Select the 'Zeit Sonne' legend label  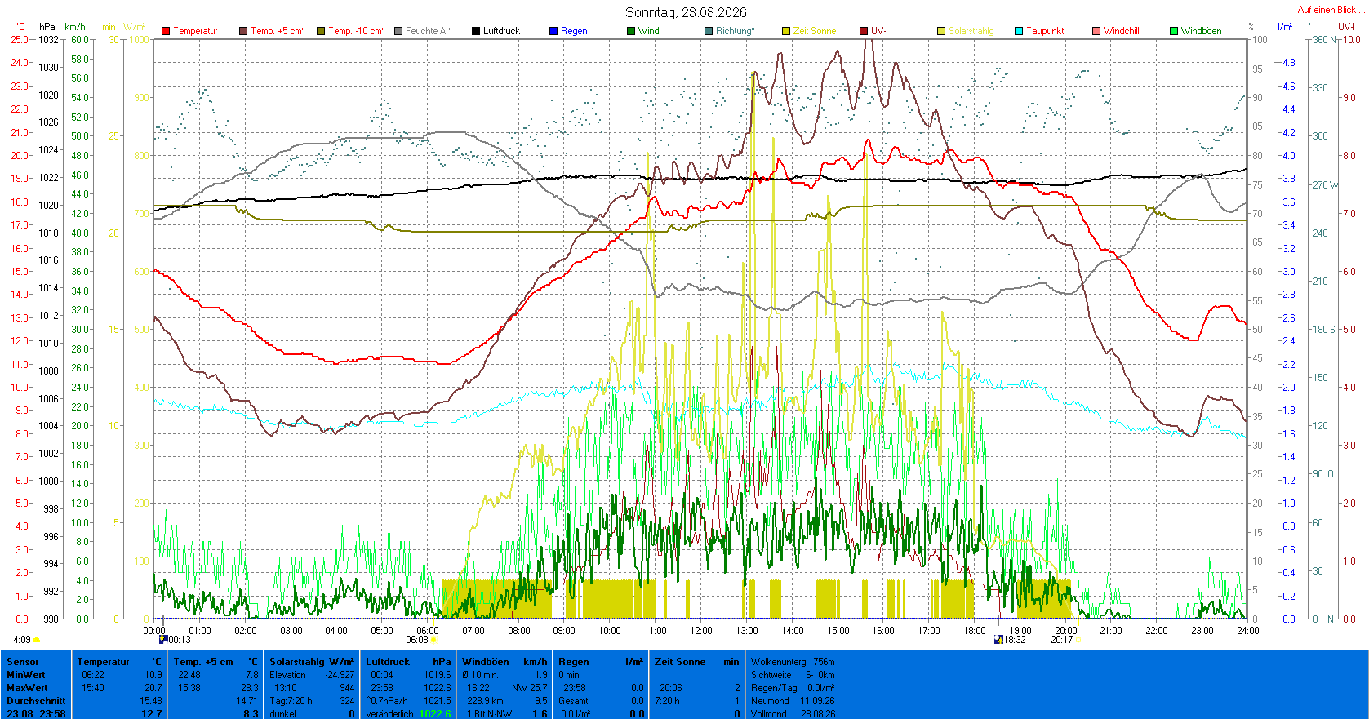pos(815,31)
